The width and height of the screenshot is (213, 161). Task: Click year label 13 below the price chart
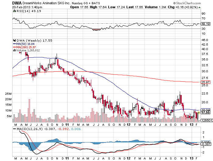191,125
